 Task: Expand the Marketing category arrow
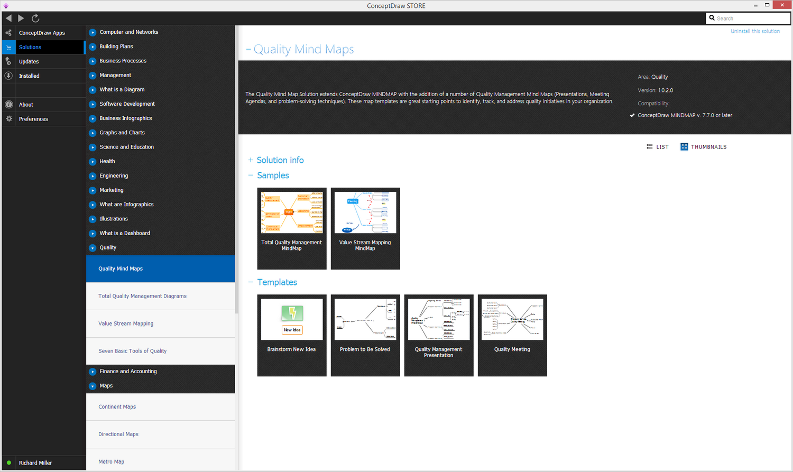(93, 190)
